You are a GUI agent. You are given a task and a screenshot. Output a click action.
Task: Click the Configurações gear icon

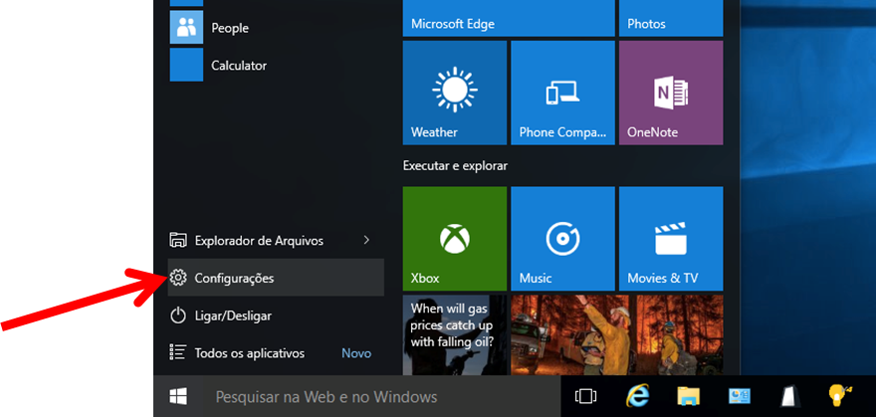pos(177,277)
